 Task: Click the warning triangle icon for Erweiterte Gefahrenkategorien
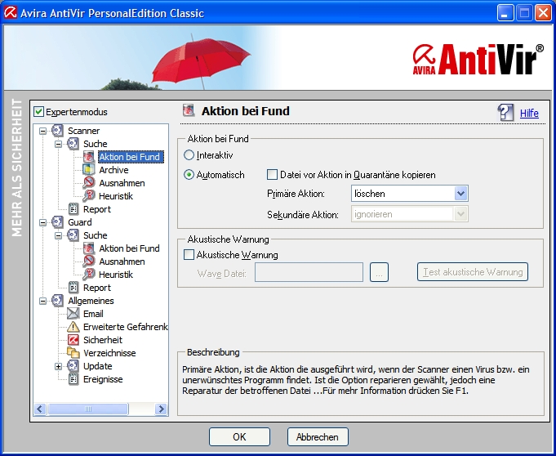click(x=73, y=327)
